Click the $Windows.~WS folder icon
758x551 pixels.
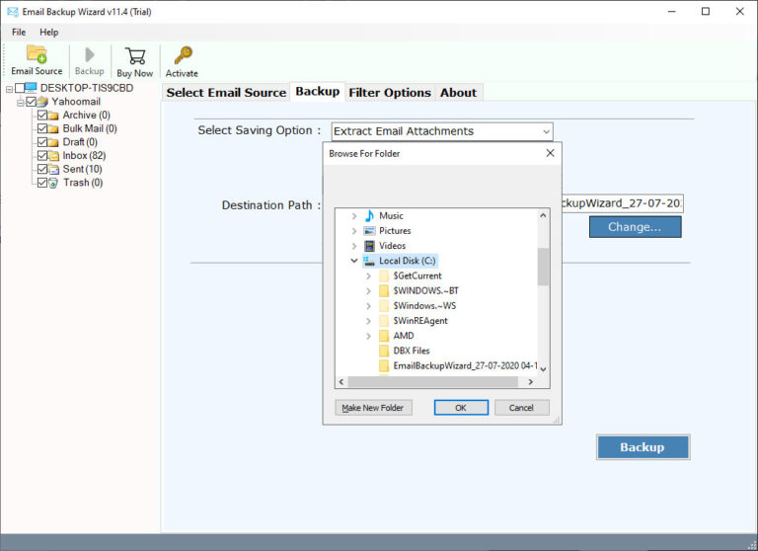[x=384, y=306]
